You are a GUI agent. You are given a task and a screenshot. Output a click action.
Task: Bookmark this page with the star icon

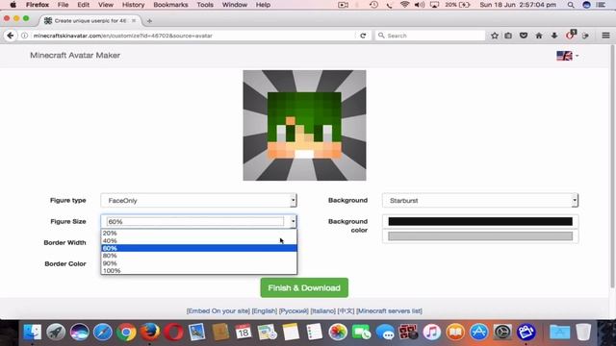click(x=495, y=36)
